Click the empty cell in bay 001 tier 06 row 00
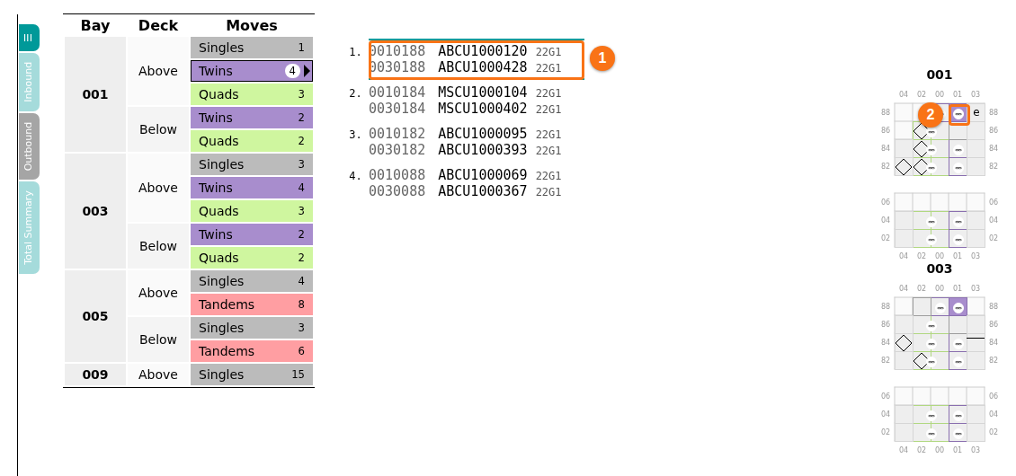Image resolution: width=1016 pixels, height=476 pixels. pyautogui.click(x=940, y=202)
